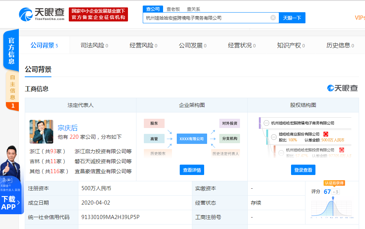The height and width of the screenshot is (229, 365).
Task: Click red icon beside 杭州娃哈哈宏振投资有限公司
Action: [342, 150]
